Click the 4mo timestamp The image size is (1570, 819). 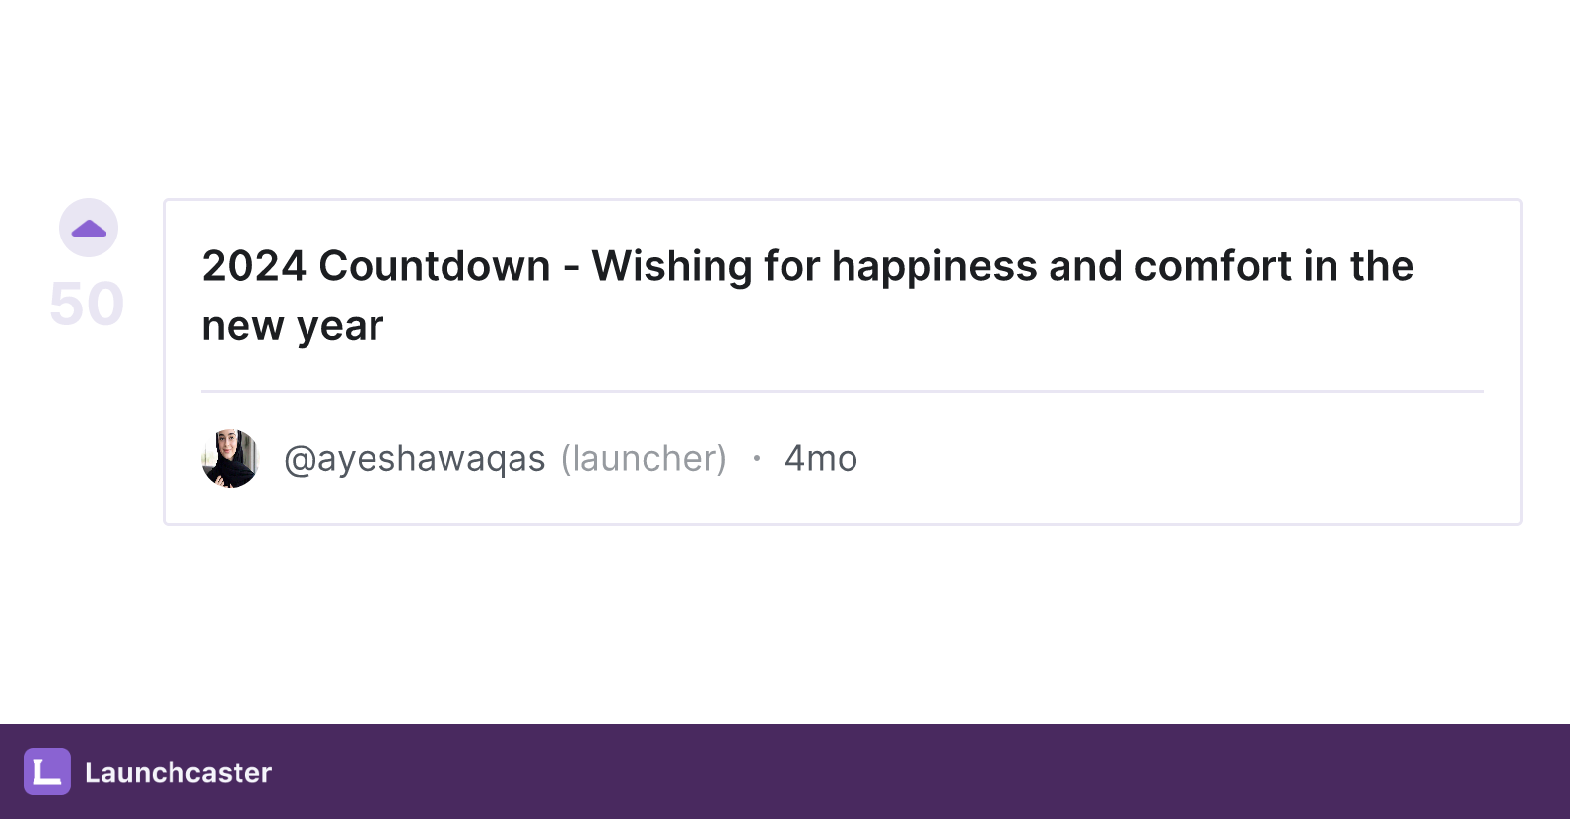(821, 459)
